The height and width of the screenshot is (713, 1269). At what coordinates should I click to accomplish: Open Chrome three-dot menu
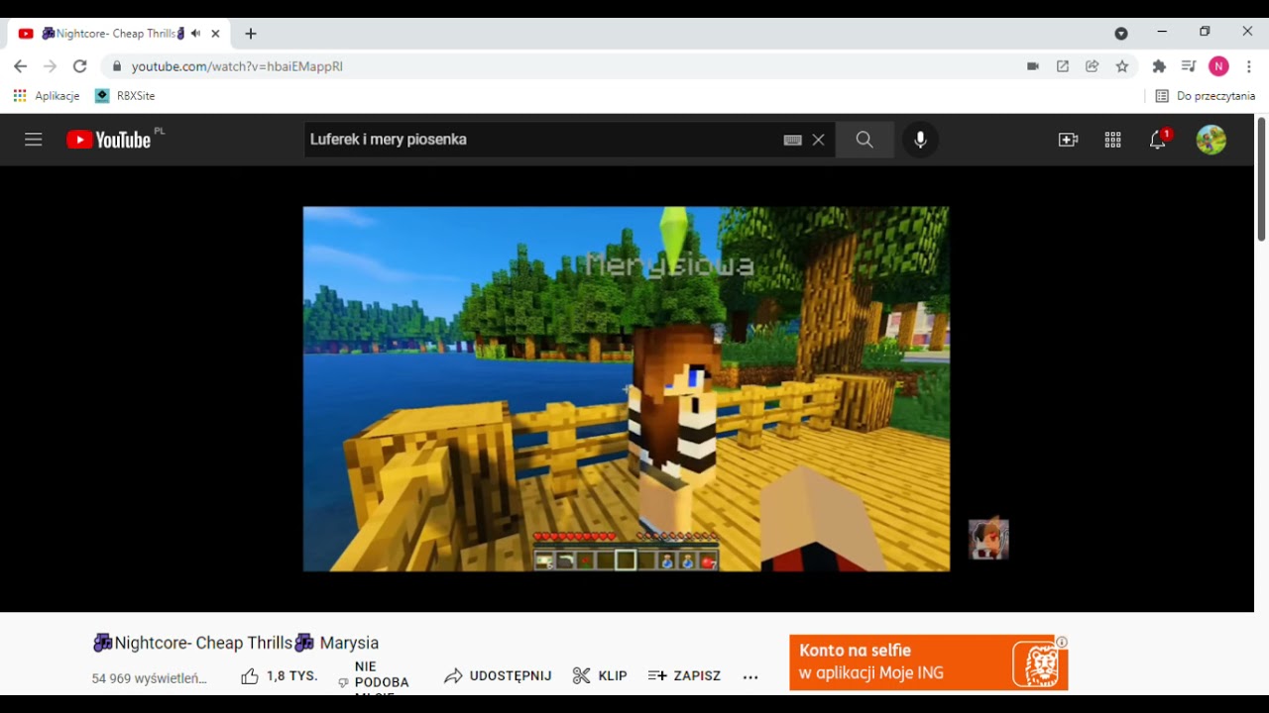1249,66
